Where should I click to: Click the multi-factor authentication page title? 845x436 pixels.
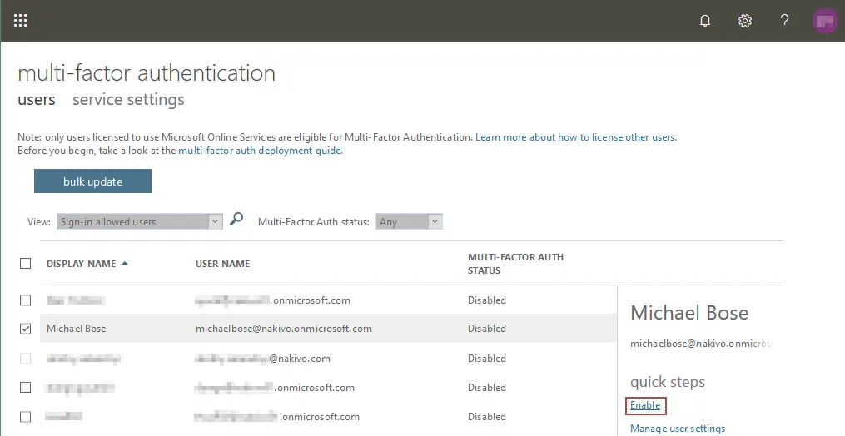point(147,72)
